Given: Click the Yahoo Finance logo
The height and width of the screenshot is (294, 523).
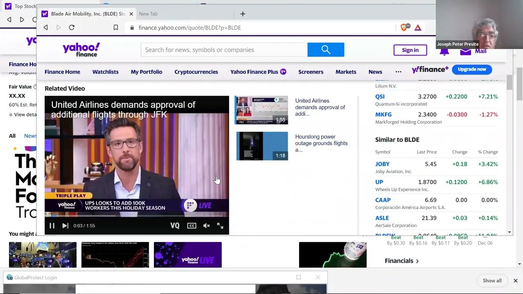Looking at the screenshot, I should 81,49.
